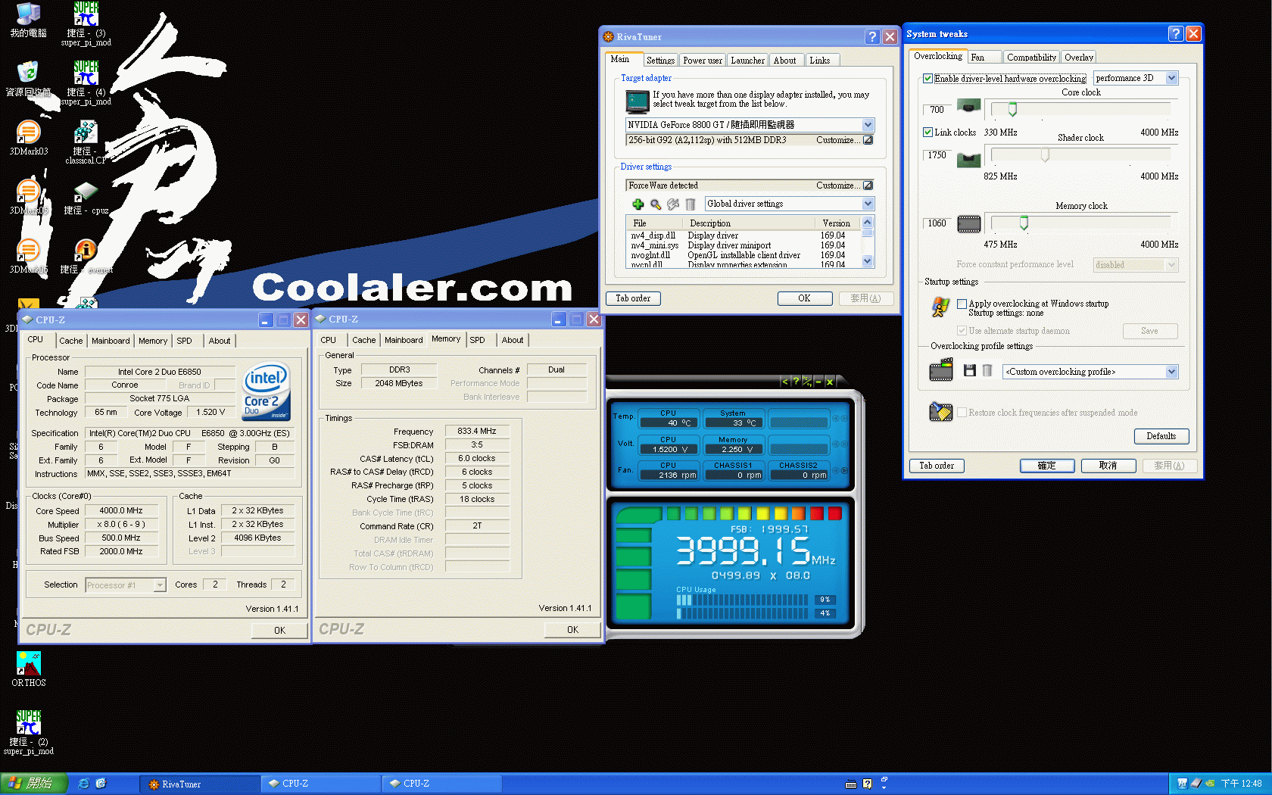The width and height of the screenshot is (1272, 795).
Task: Click the magnifying glass icon in Driver settings
Action: click(x=656, y=204)
